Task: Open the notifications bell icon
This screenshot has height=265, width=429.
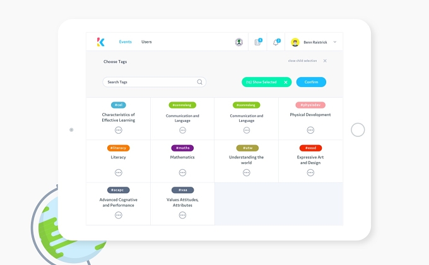Action: pyautogui.click(x=276, y=42)
